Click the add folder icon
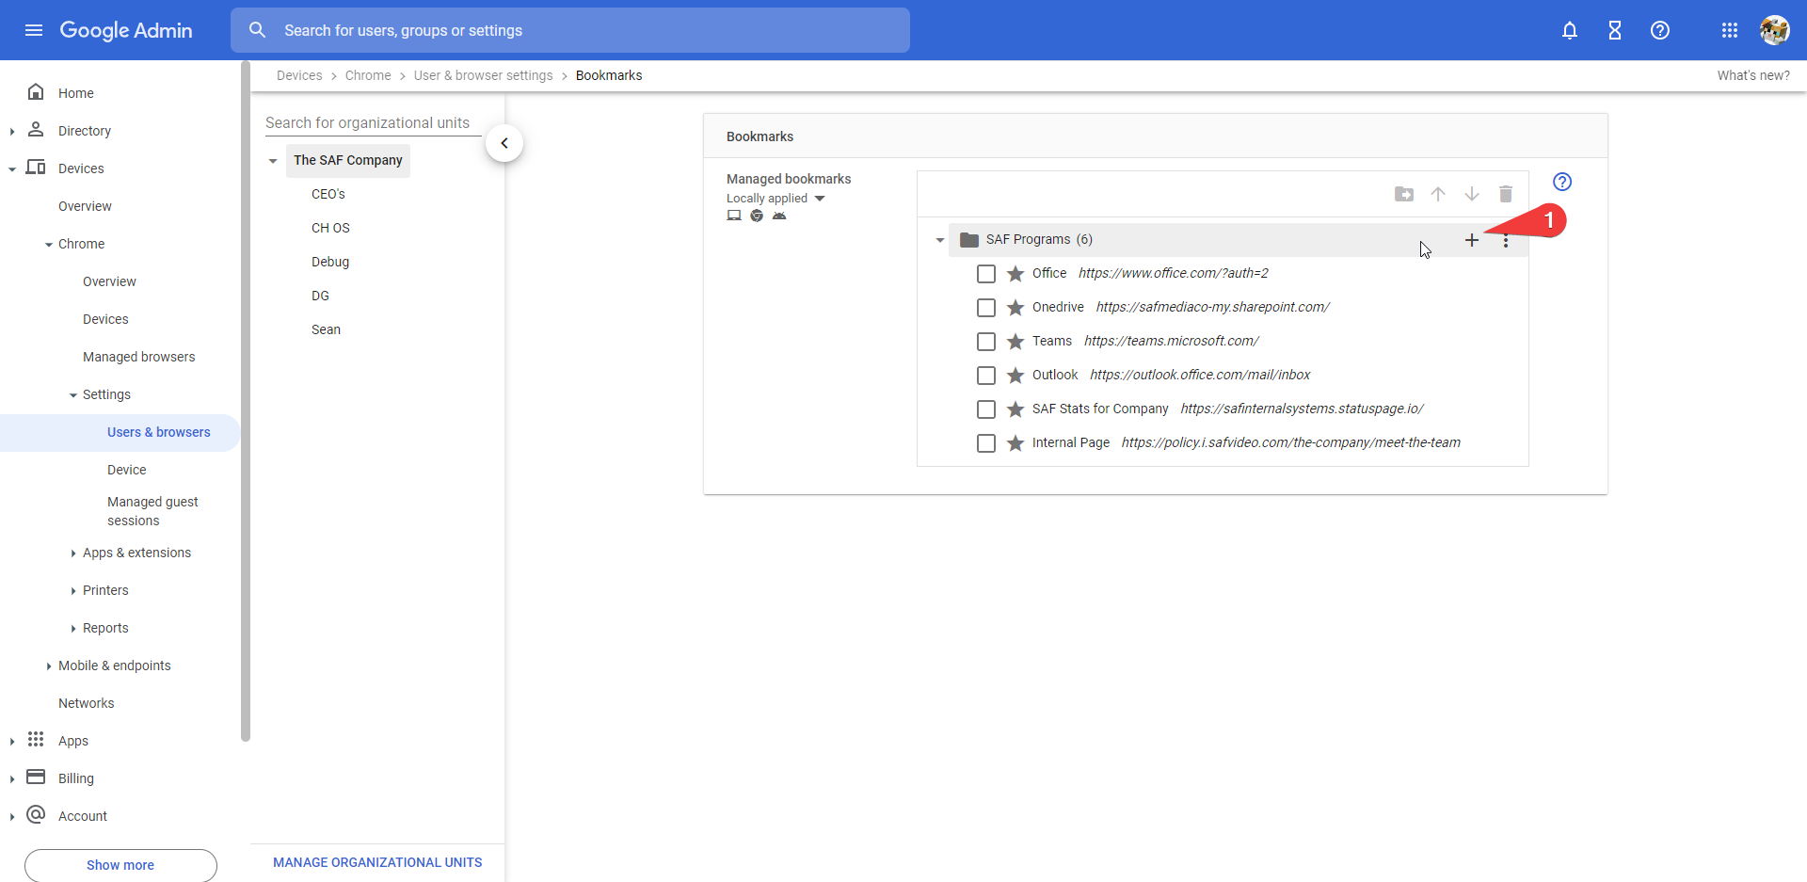Viewport: 1807px width, 882px height. click(1404, 194)
